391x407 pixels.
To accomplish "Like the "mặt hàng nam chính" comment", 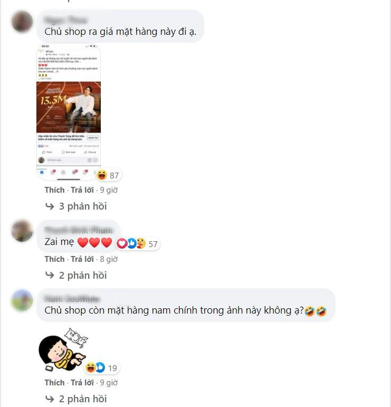I will 54,383.
